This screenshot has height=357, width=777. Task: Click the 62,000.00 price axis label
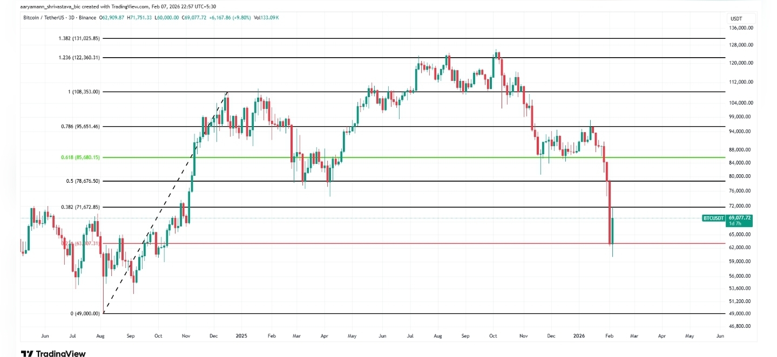pos(739,247)
